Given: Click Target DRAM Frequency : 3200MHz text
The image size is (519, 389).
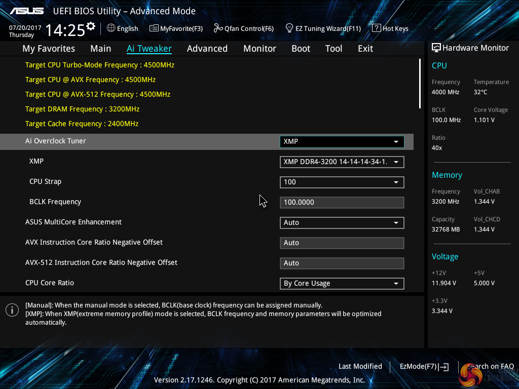Looking at the screenshot, I should pyautogui.click(x=83, y=109).
